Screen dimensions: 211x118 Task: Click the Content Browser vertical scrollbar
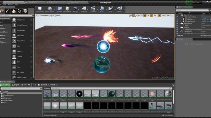pyautogui.click(x=173, y=97)
